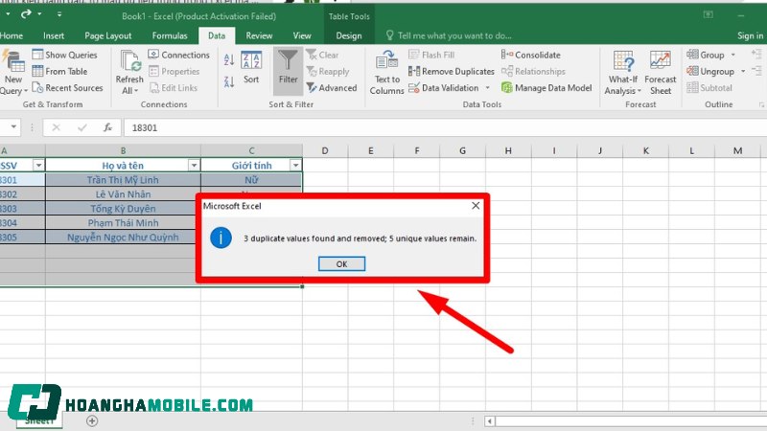Click the horizontal scrollbar left arrow

(490, 420)
